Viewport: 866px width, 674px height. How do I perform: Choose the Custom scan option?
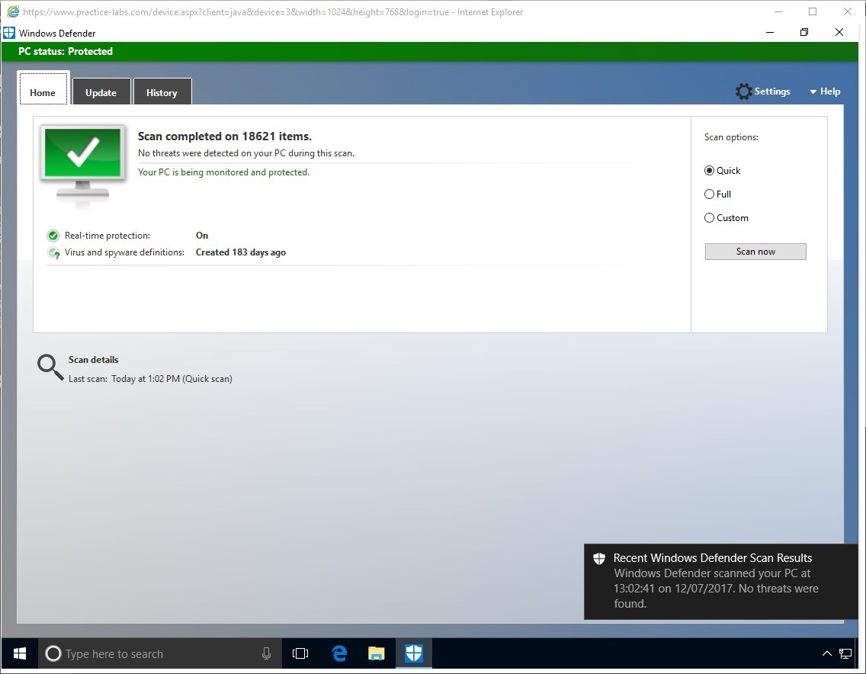tap(710, 218)
